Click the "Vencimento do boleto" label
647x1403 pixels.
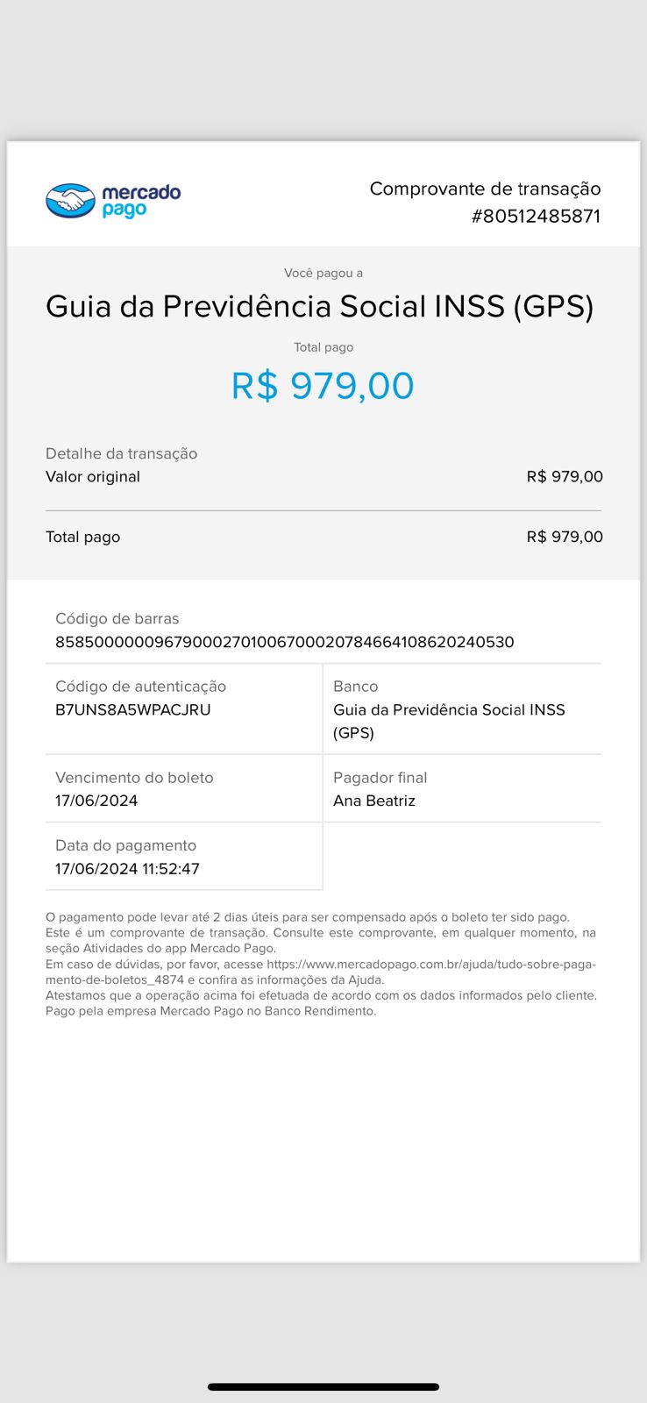pyautogui.click(x=134, y=778)
